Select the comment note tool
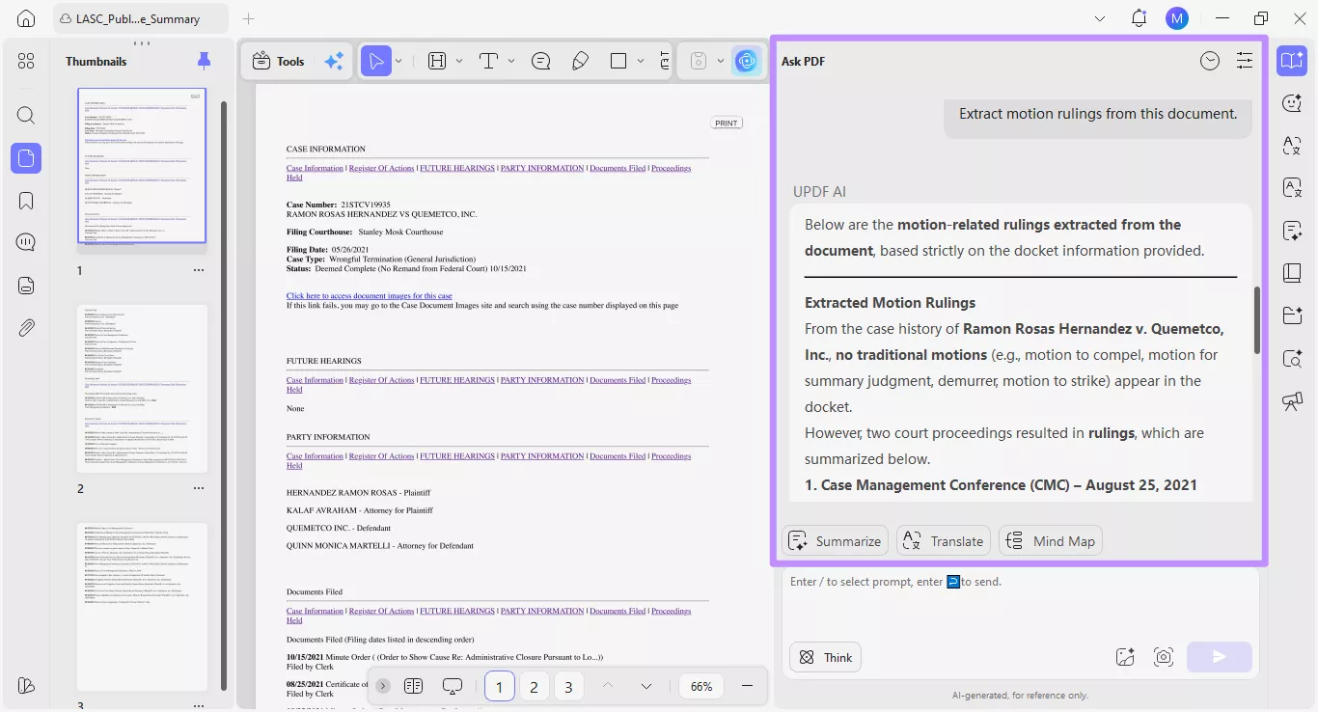 (541, 61)
